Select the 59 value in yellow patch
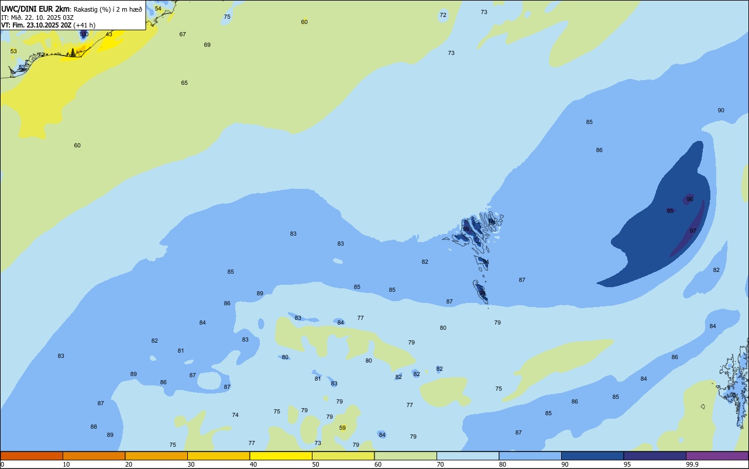The image size is (749, 469). [342, 428]
